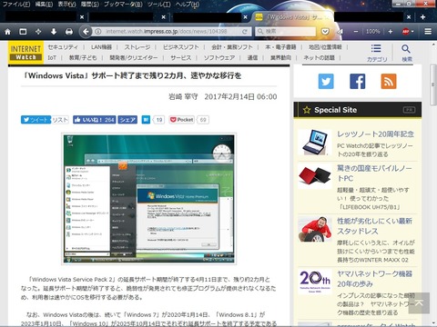
Task: Click the リスト button beside tweet
Action: click(60, 120)
